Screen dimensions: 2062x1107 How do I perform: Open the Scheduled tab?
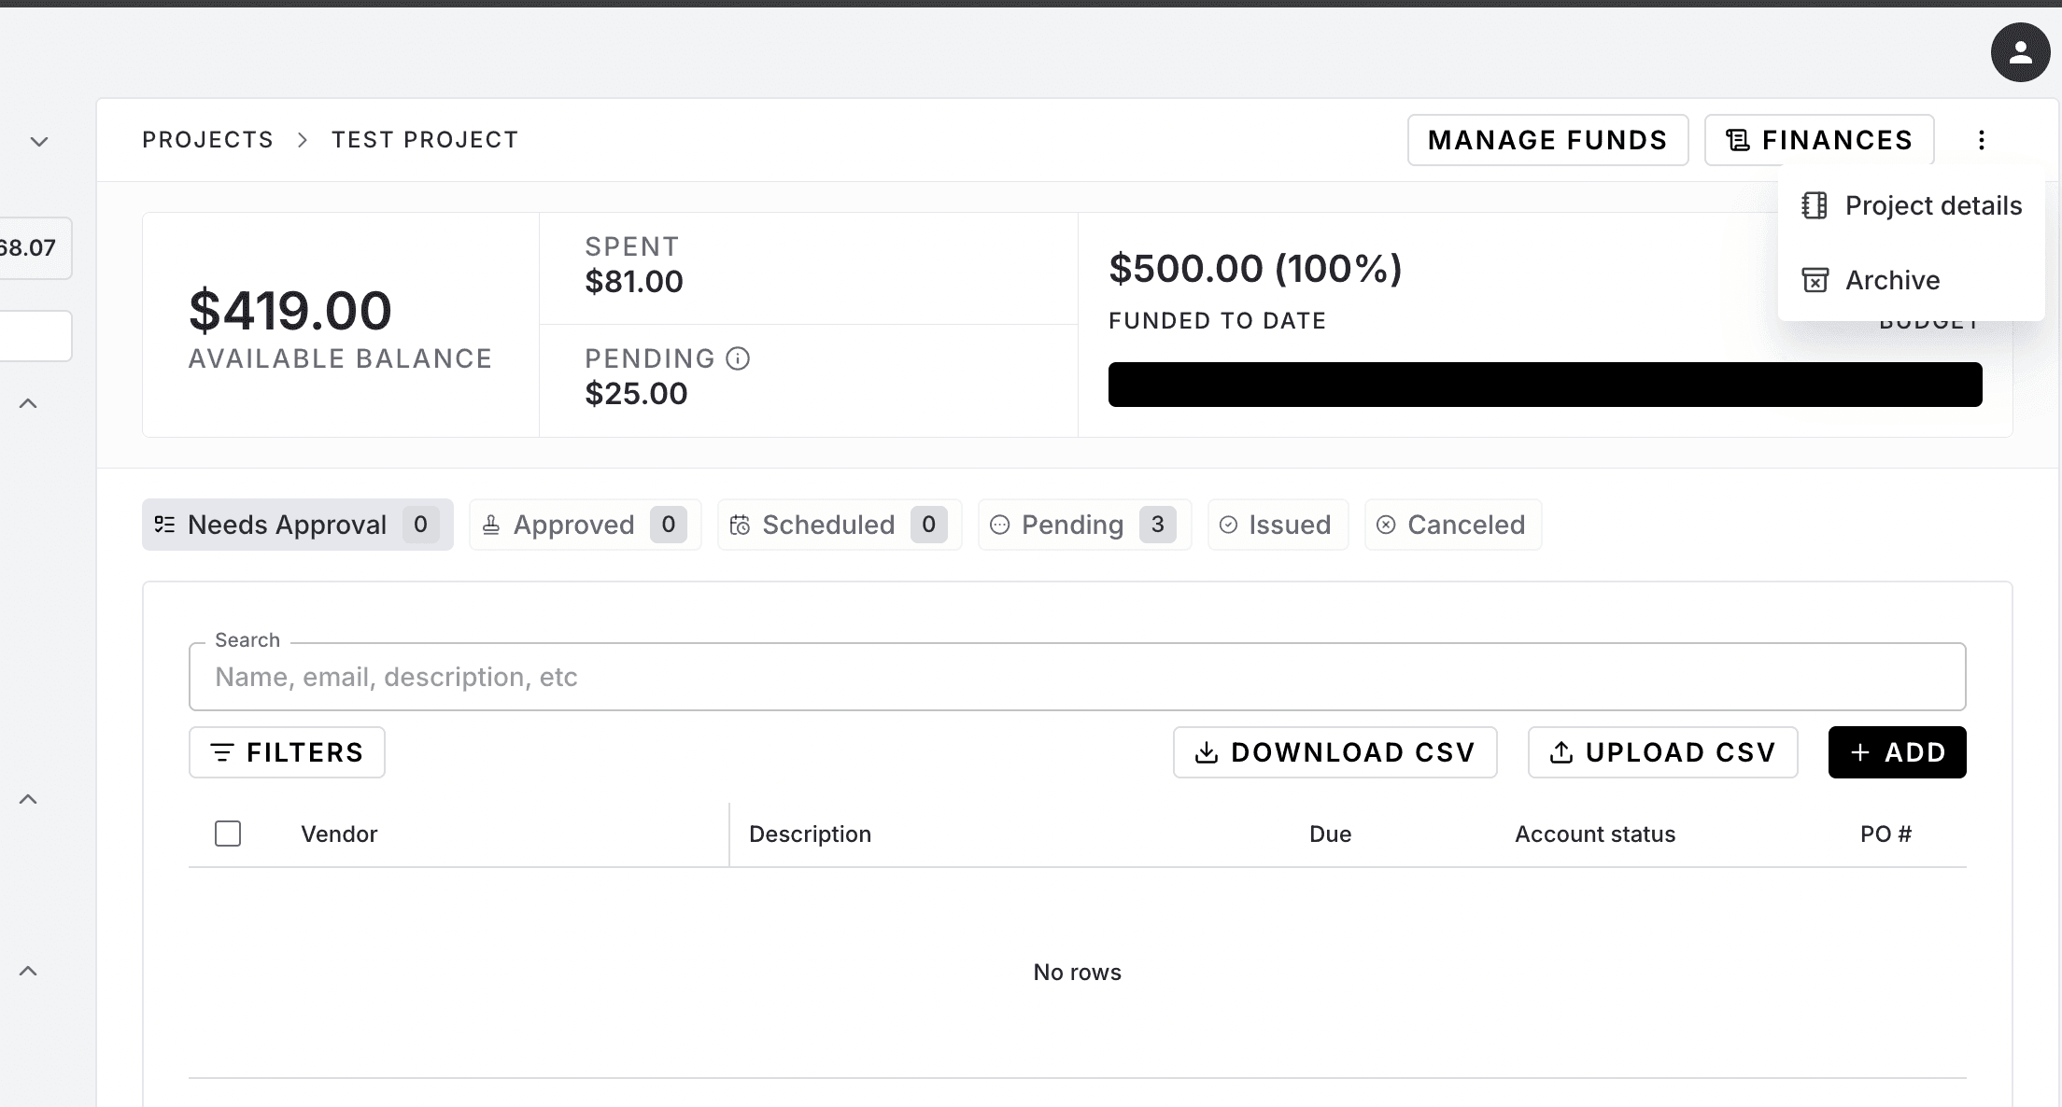(840, 525)
